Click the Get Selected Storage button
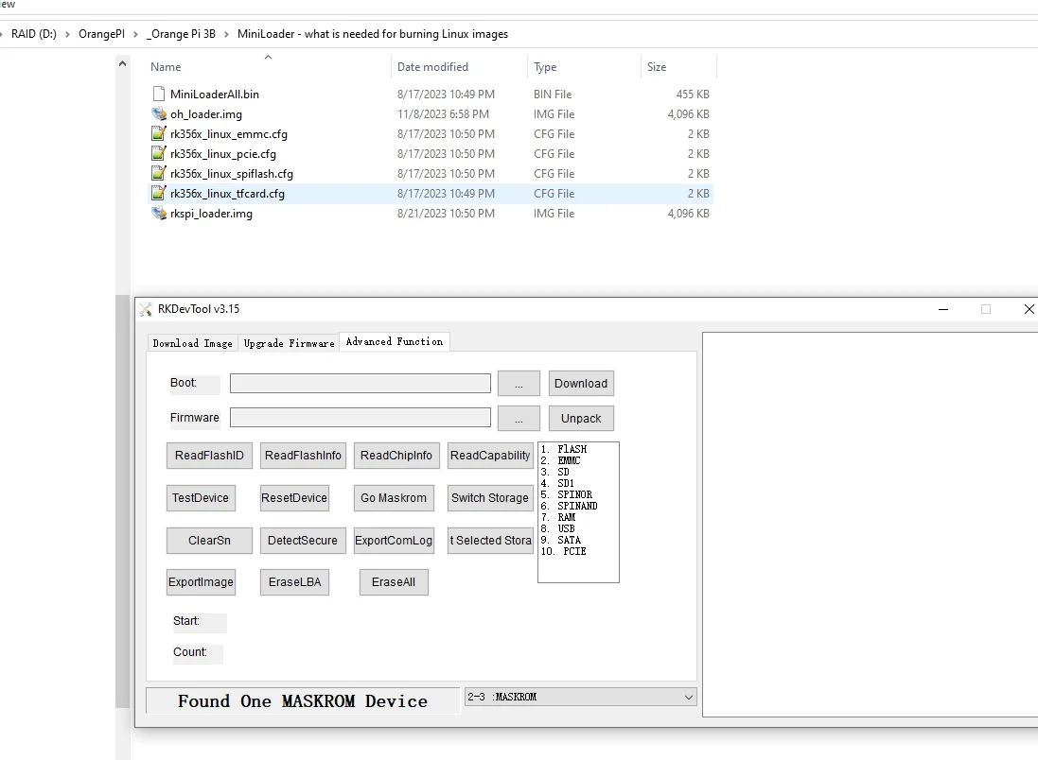 point(490,541)
